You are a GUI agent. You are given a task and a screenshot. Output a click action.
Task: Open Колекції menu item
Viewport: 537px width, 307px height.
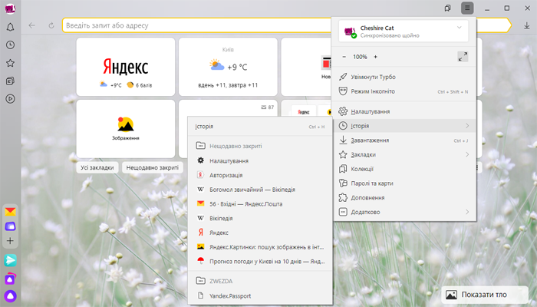pyautogui.click(x=404, y=169)
